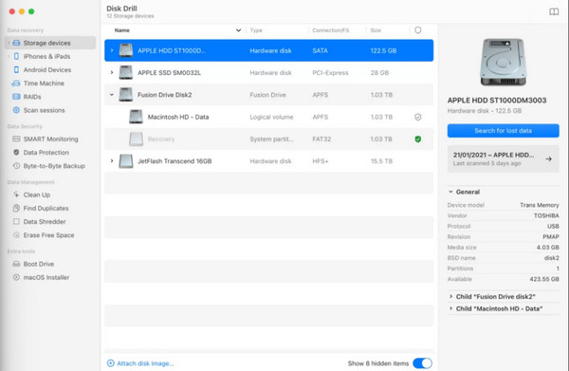Click the Data Protection shield icon
This screenshot has width=569, height=371.
pos(16,153)
